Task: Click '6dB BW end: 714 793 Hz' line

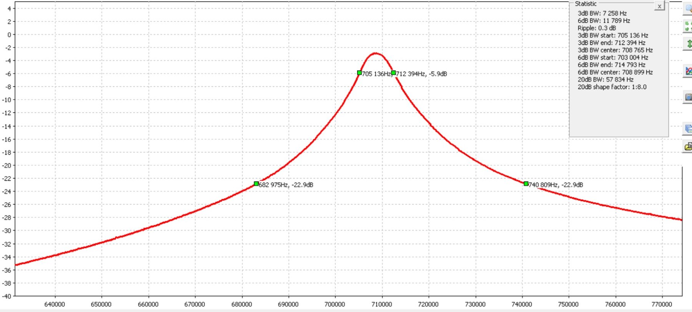Action: (611, 65)
